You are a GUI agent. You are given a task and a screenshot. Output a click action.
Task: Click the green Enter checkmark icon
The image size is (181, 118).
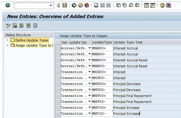tap(8, 5)
